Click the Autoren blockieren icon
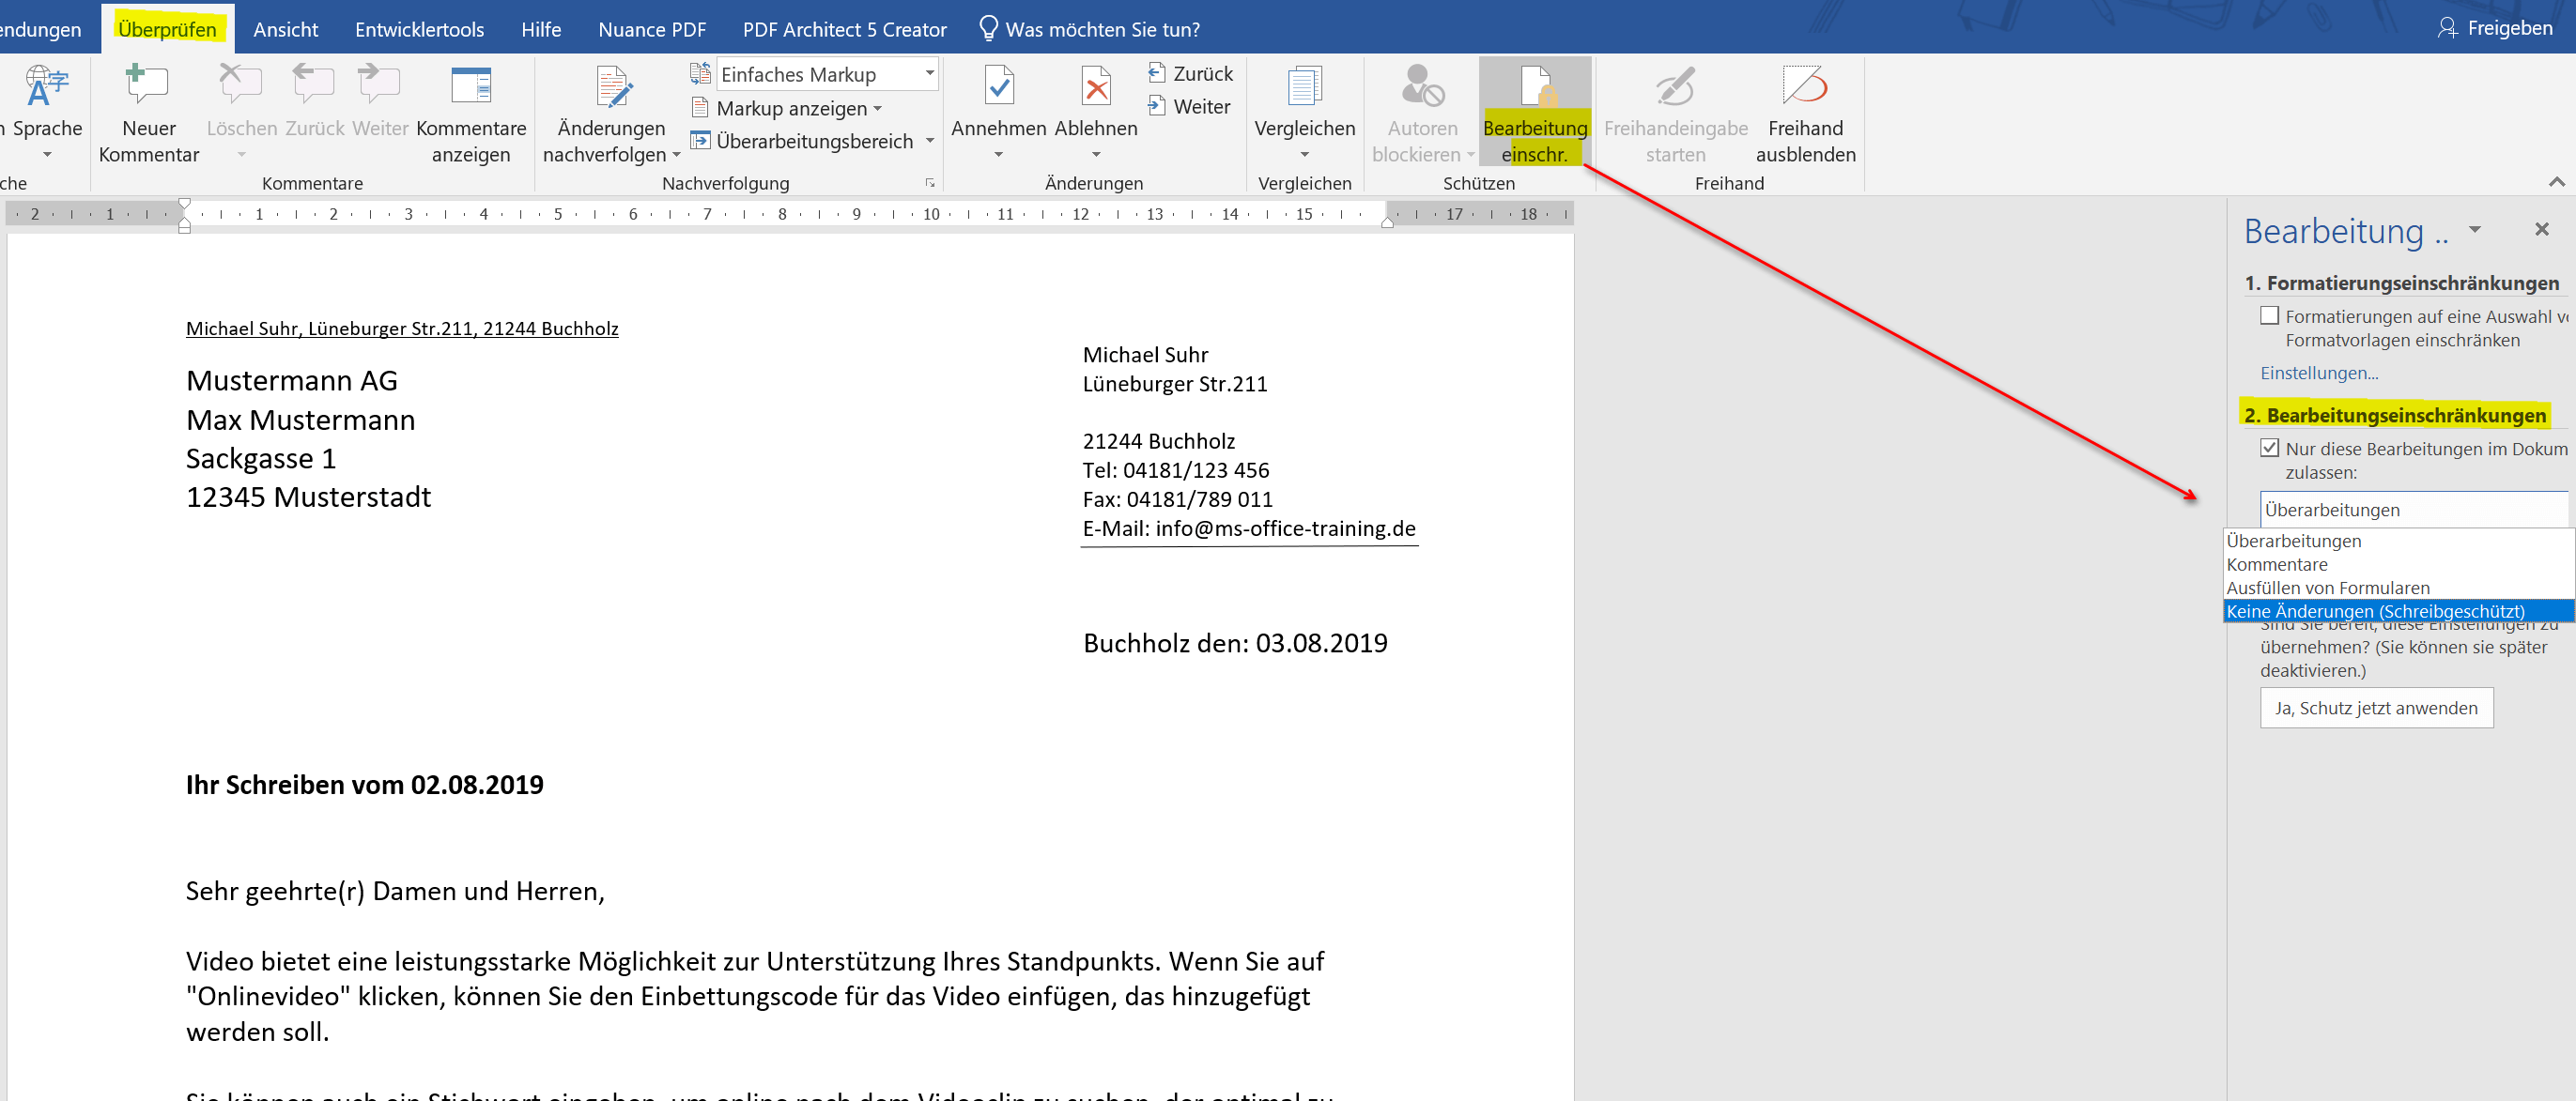2576x1101 pixels. point(1422,86)
